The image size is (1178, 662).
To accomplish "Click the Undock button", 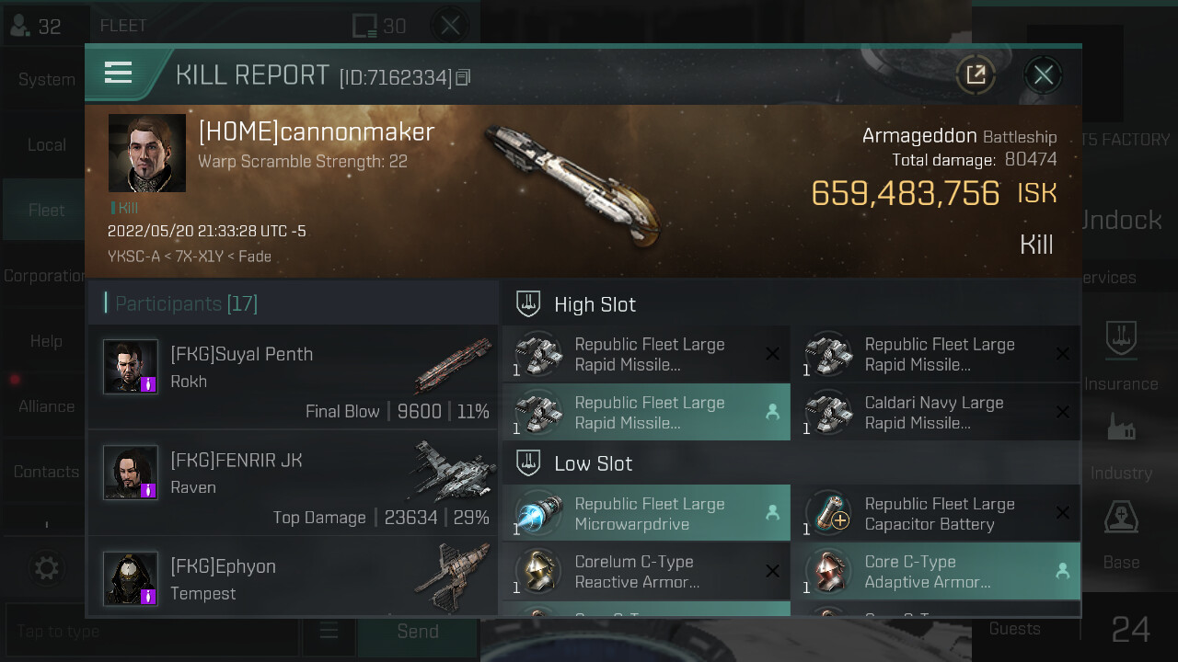I will 1120,220.
